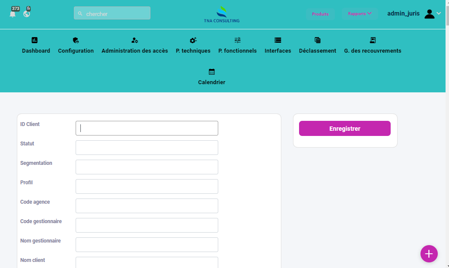Click the Statut input field

tap(147, 148)
